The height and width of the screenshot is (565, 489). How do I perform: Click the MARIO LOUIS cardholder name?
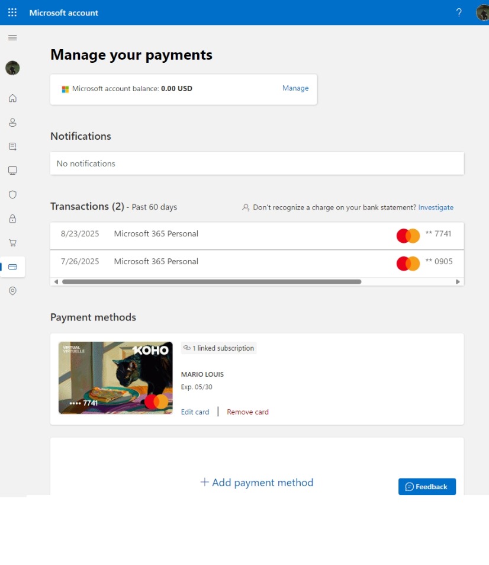click(202, 374)
